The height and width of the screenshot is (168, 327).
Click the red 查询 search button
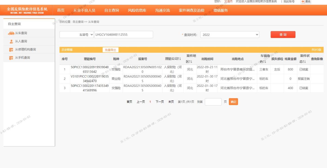click(283, 35)
